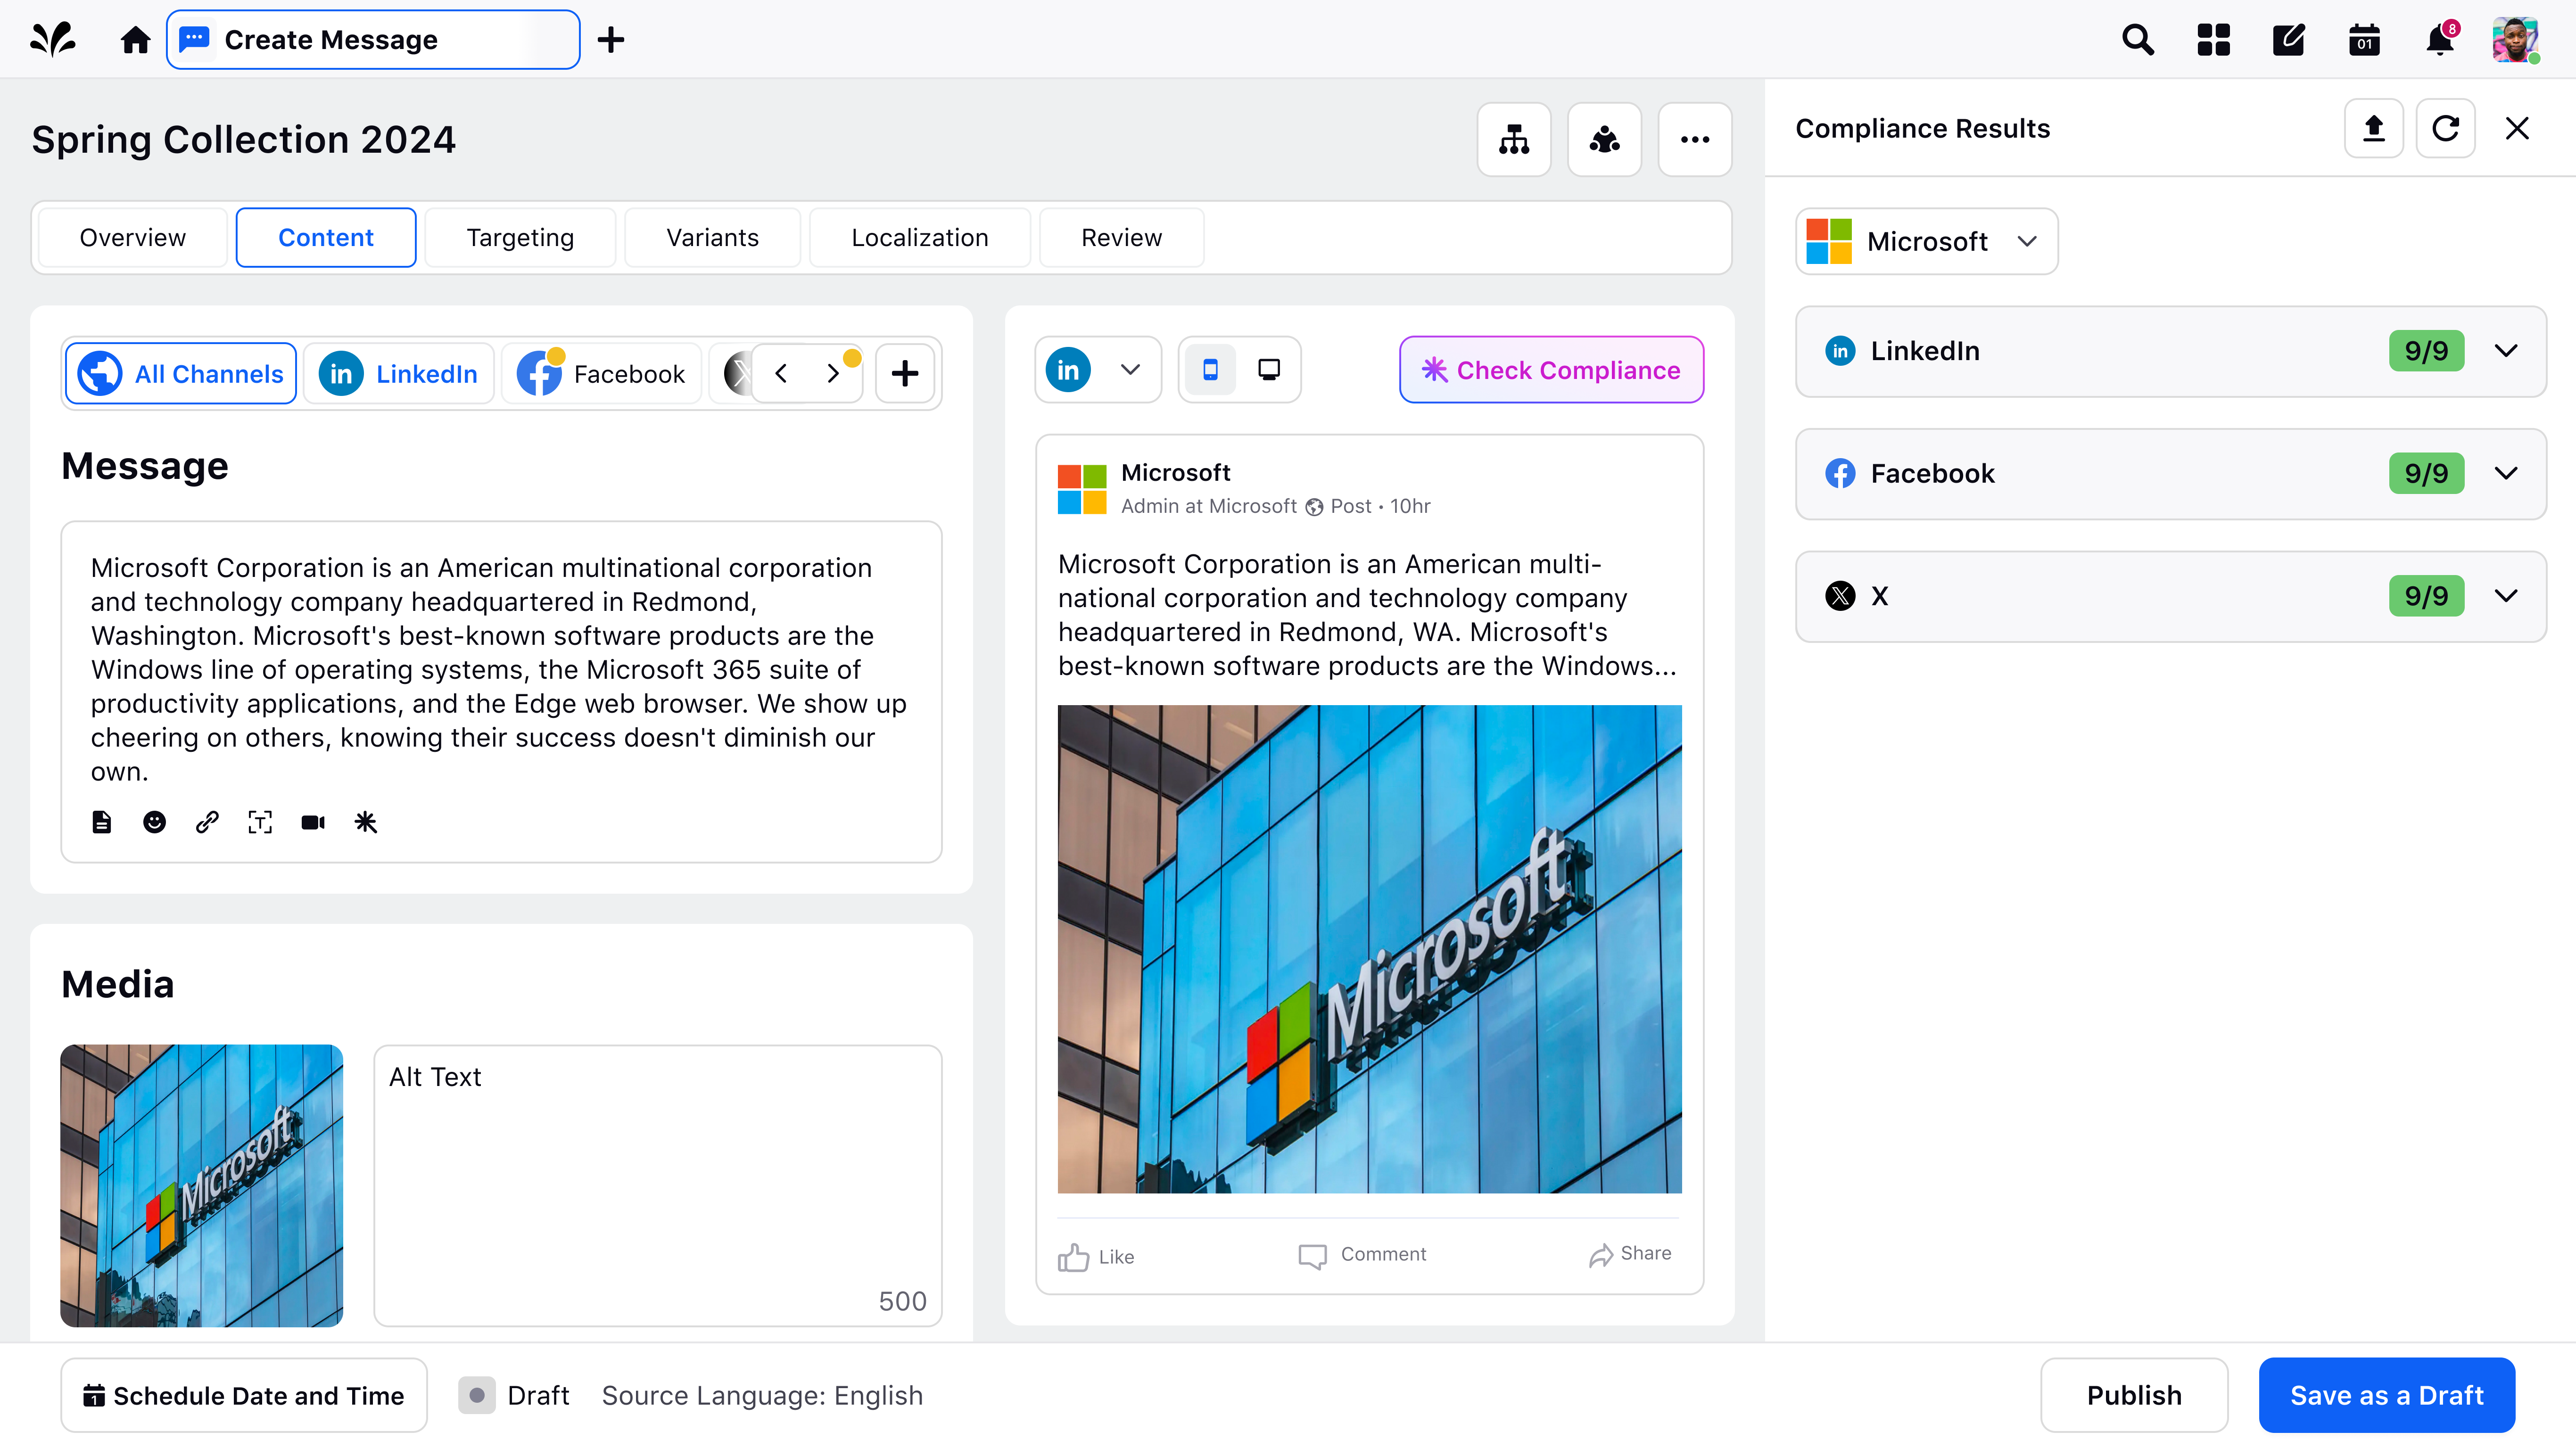Refresh the compliance results
This screenshot has width=2576, height=1448.
click(x=2445, y=128)
